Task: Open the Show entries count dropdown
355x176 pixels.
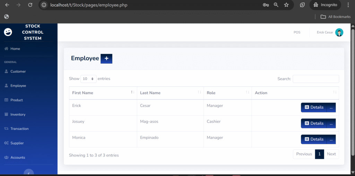Action: tap(88, 79)
